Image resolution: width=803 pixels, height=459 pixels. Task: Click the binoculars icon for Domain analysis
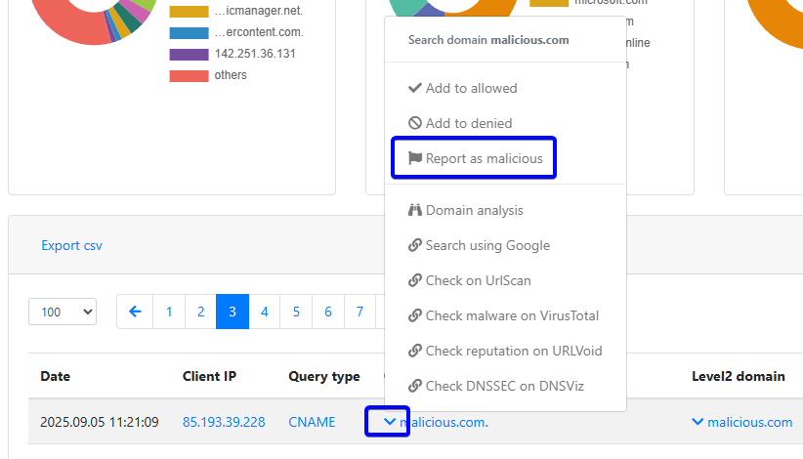tap(415, 210)
